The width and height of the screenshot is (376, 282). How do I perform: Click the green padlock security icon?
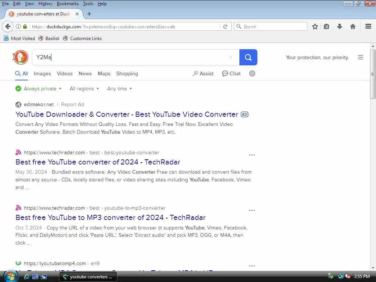[25, 26]
